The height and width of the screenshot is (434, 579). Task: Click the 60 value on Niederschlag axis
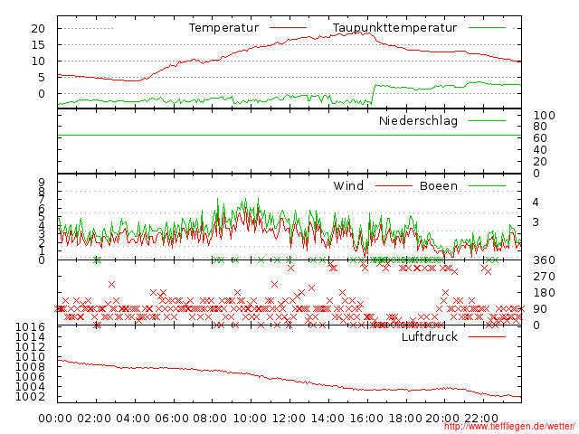540,138
